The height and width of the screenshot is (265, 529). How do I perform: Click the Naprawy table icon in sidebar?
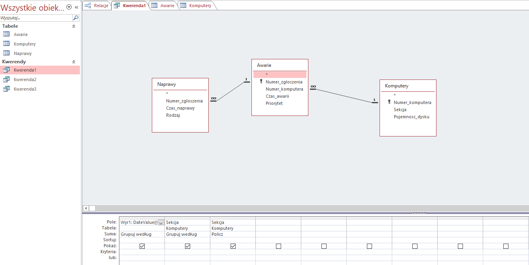tap(6, 53)
